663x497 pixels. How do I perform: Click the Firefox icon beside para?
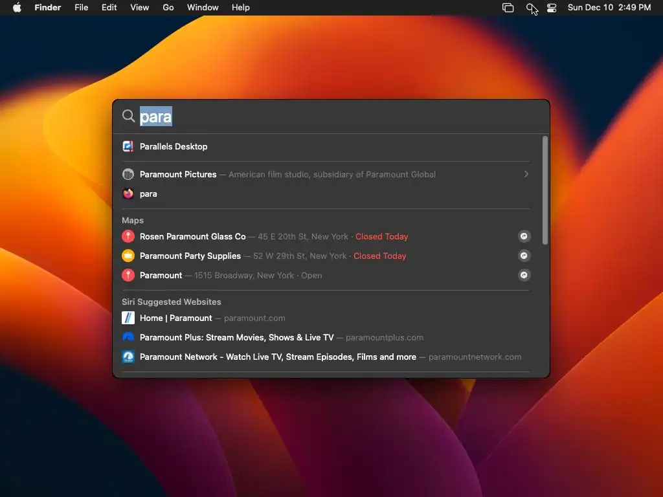(128, 193)
